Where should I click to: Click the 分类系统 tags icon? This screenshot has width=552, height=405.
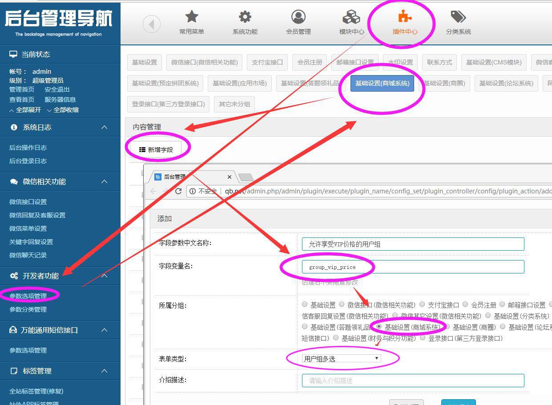click(x=458, y=17)
